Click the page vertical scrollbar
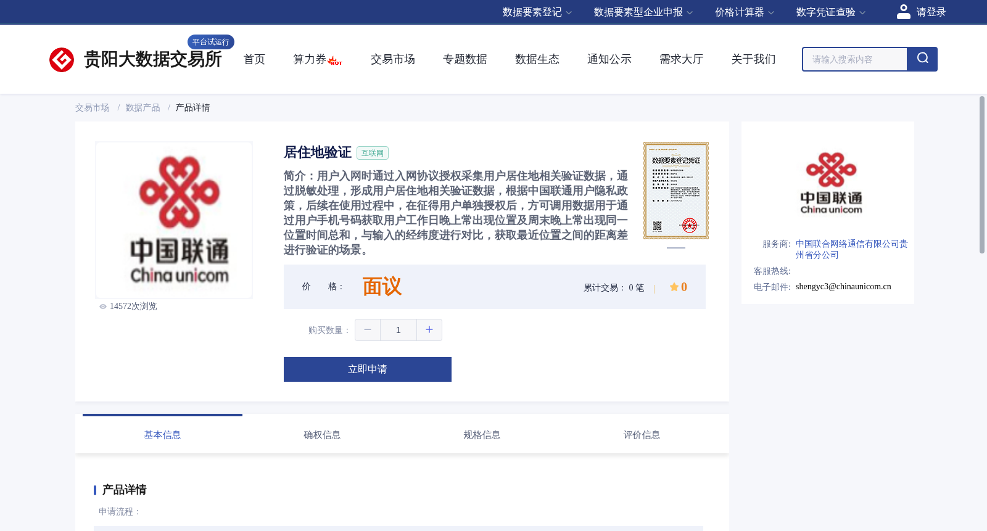Screen dimensions: 987x531 (x=982, y=175)
